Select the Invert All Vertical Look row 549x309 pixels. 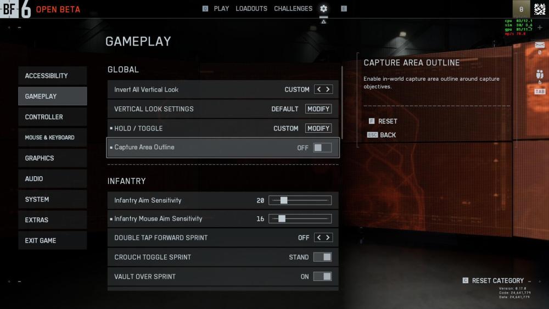[223, 89]
